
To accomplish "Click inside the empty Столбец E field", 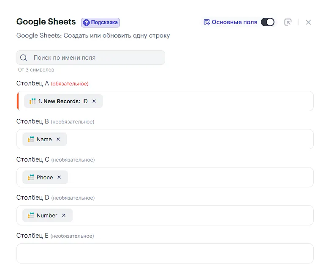I will [165, 253].
